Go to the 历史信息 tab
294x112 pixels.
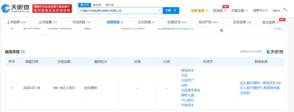pyautogui.click(x=242, y=22)
